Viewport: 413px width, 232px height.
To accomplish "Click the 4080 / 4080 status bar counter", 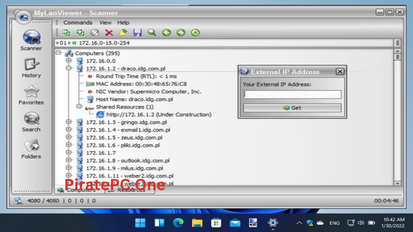I will (43, 201).
